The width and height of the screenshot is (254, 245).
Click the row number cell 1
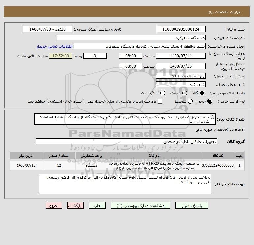click(239, 165)
